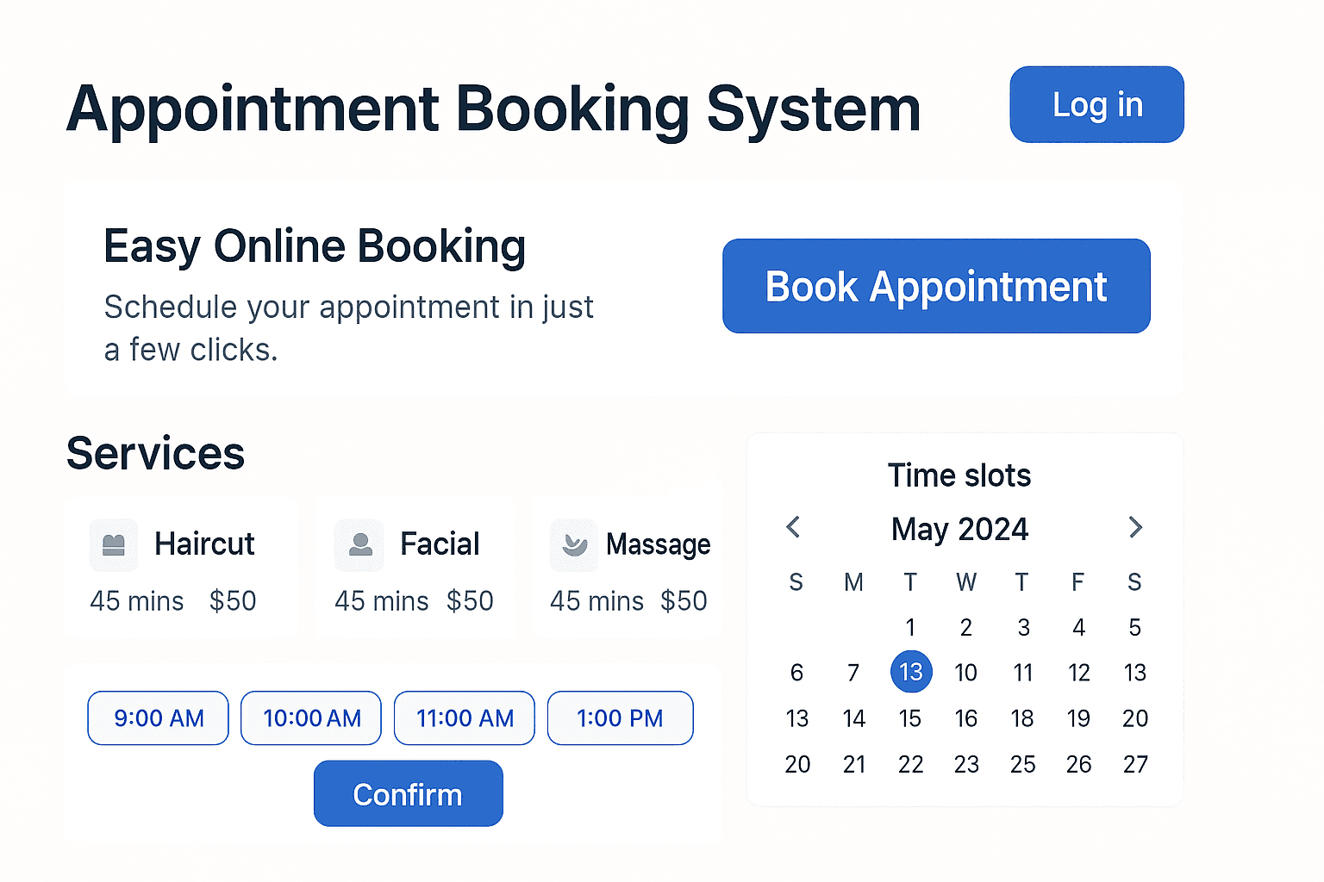Screen dimensions: 1324x882
Task: Open the Time slots panel header
Action: tap(959, 475)
